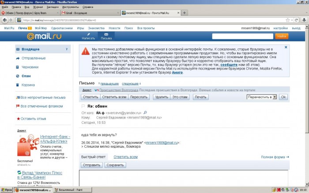Click the Печать button

click(x=200, y=97)
